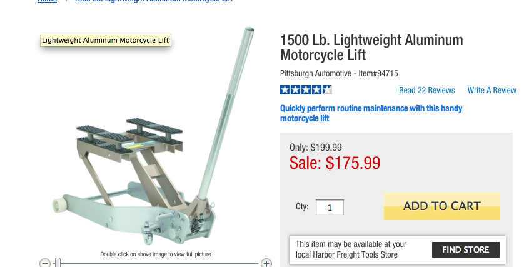Click the image zoom slider handle
The width and height of the screenshot is (524, 267).
tap(58, 263)
